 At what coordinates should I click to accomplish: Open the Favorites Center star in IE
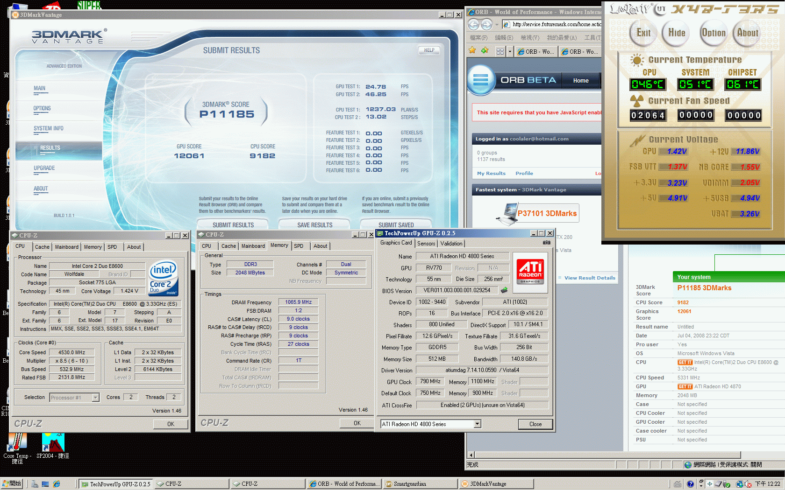click(x=472, y=51)
